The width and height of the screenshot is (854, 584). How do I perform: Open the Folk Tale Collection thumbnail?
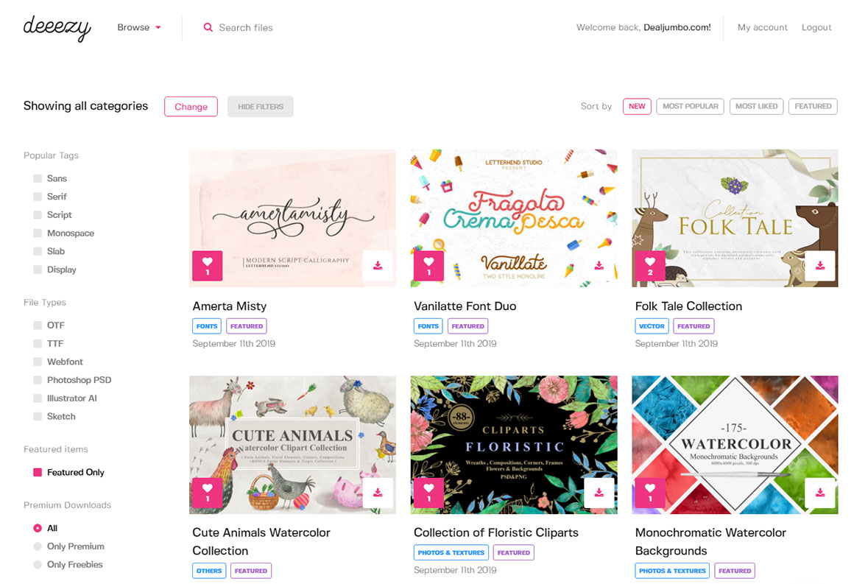[x=735, y=218]
